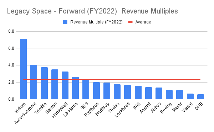214x132 pixels.
Task: Click the Revenue Multiple (FY2022) legend label
Action: click(x=96, y=22)
